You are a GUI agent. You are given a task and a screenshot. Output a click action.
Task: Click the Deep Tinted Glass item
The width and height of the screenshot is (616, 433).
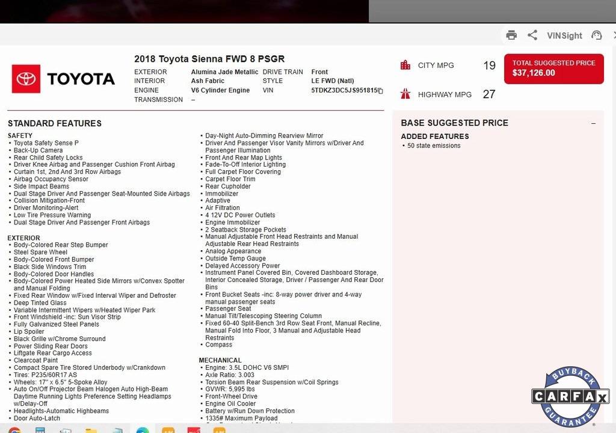[40, 303]
